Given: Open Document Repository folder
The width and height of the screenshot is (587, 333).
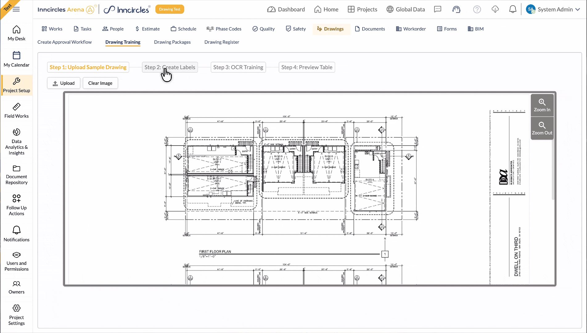Looking at the screenshot, I should [x=16, y=175].
